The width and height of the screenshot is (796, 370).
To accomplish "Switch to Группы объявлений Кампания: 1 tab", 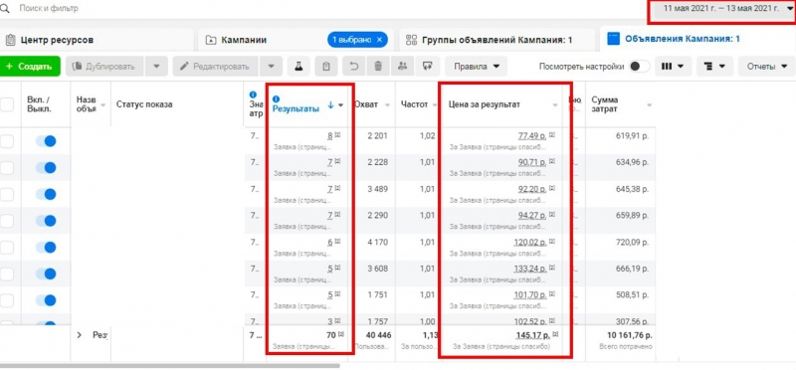I will [x=497, y=40].
